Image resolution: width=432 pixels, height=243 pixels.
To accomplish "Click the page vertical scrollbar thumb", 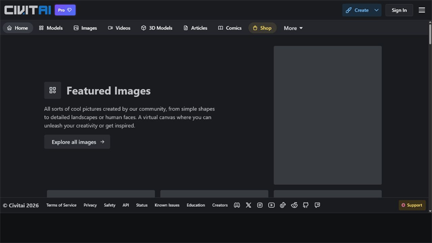I will coord(430,34).
